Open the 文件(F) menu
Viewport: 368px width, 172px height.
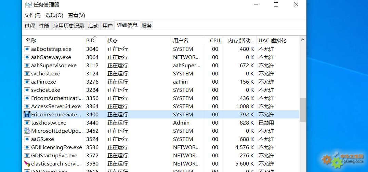(32, 15)
